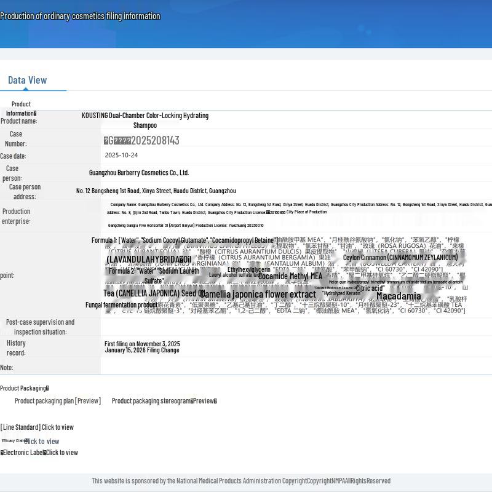Click the Post-case supervision and inspection label
The image size is (492, 492).
tap(40, 327)
